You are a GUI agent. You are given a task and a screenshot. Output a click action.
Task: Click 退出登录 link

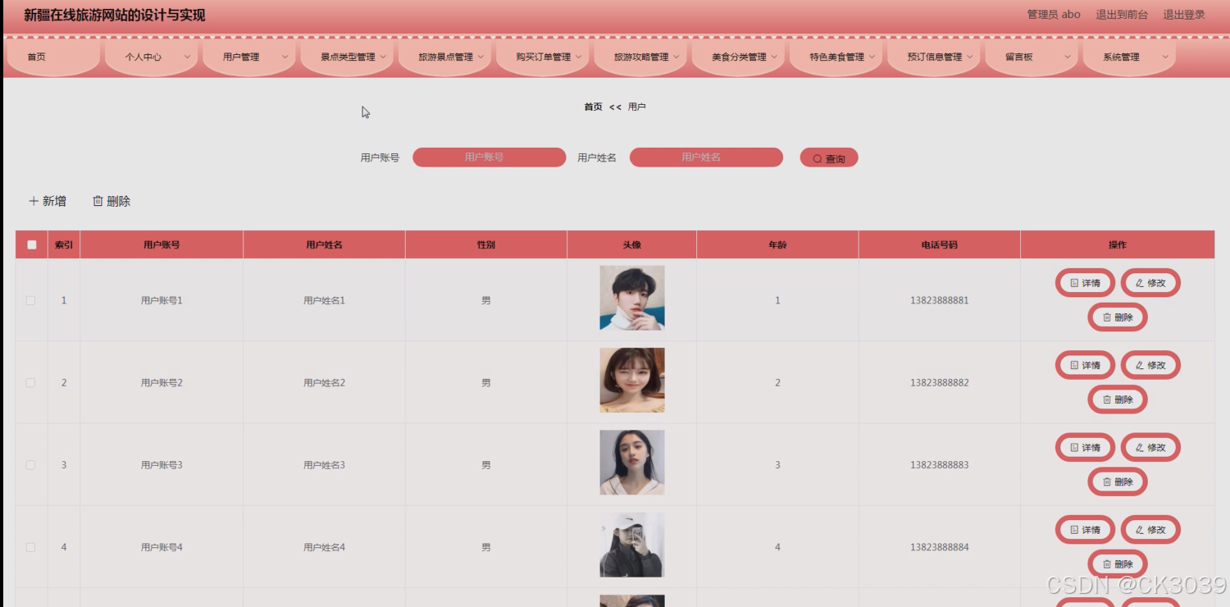1184,15
